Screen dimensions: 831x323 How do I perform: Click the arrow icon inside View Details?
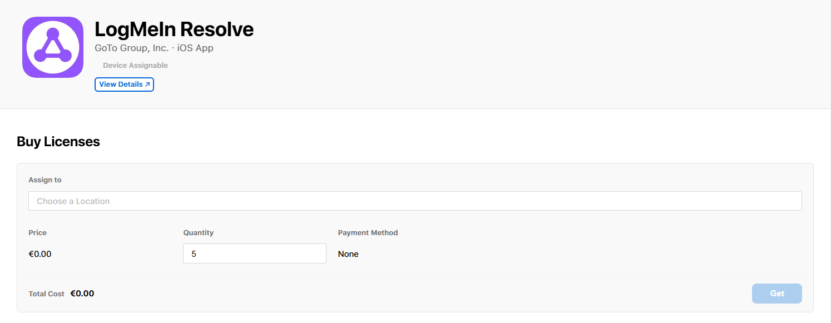pos(147,85)
